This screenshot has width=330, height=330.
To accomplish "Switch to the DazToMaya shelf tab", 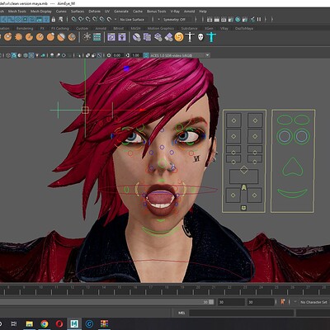I will tap(244, 28).
